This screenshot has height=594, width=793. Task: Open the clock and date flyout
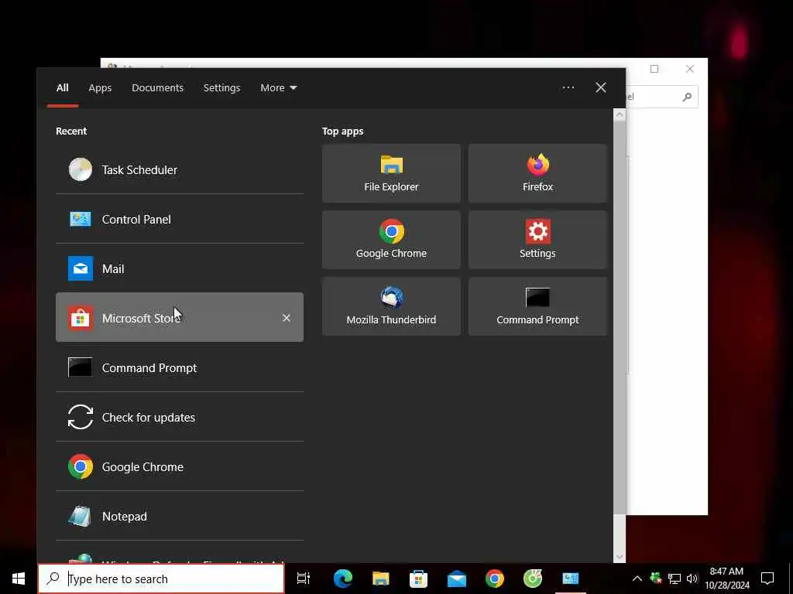point(726,579)
